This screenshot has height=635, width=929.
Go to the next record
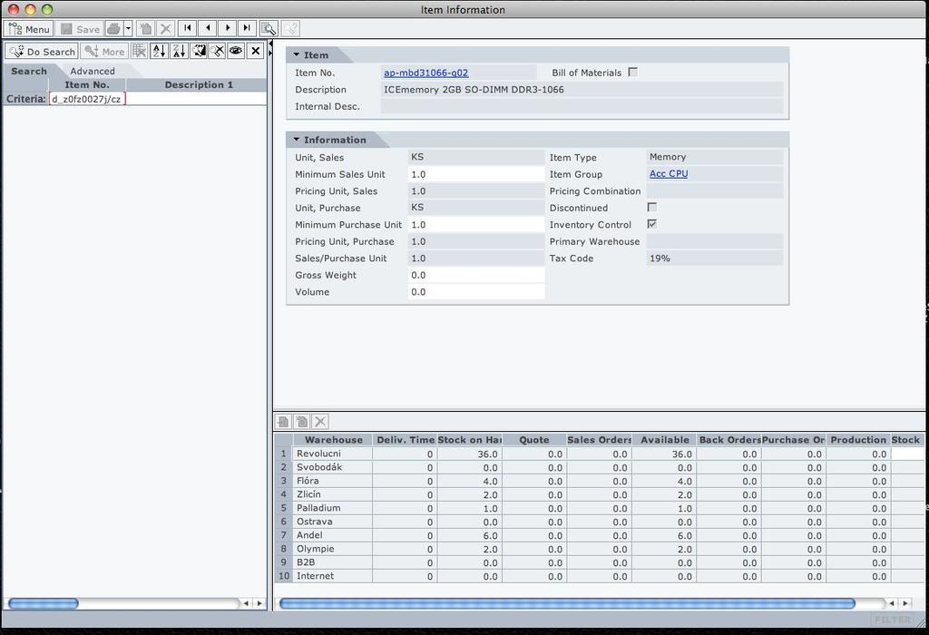click(228, 28)
